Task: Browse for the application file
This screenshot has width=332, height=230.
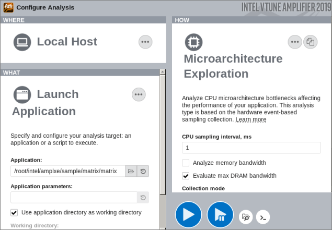Action: tap(131, 171)
